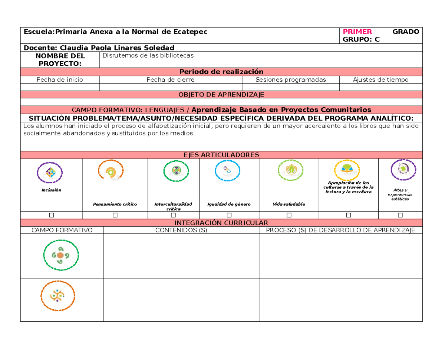
Task: Click the 'NOMBRE DEL PROYECTO:' label
Action: (x=60, y=60)
